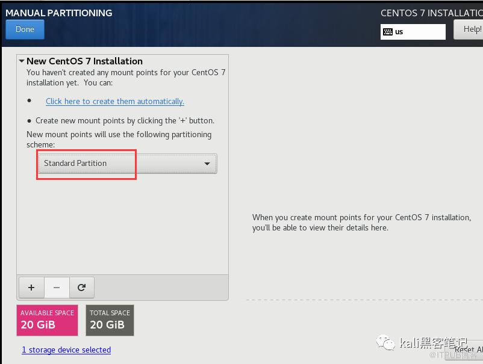Collapse the New CentOS 7 Installation section
The image size is (483, 364).
click(22, 61)
